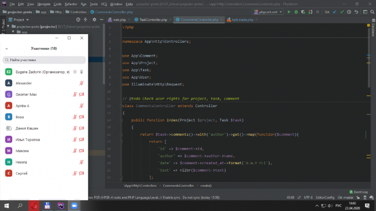Click the Project panel locate-file target icon

(x=78, y=20)
